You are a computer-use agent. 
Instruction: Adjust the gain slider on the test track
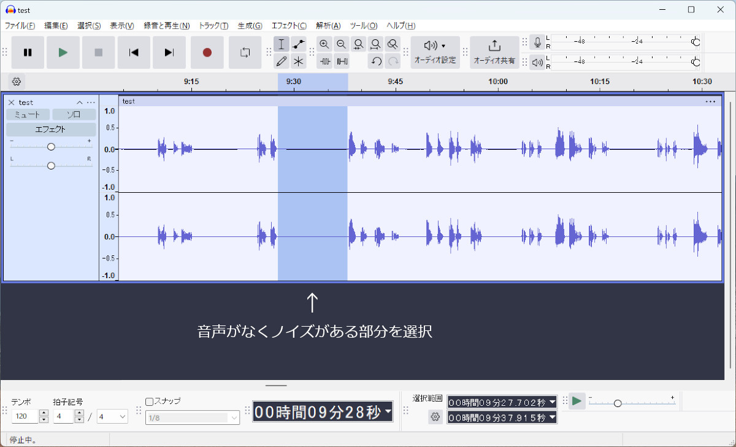coord(51,146)
